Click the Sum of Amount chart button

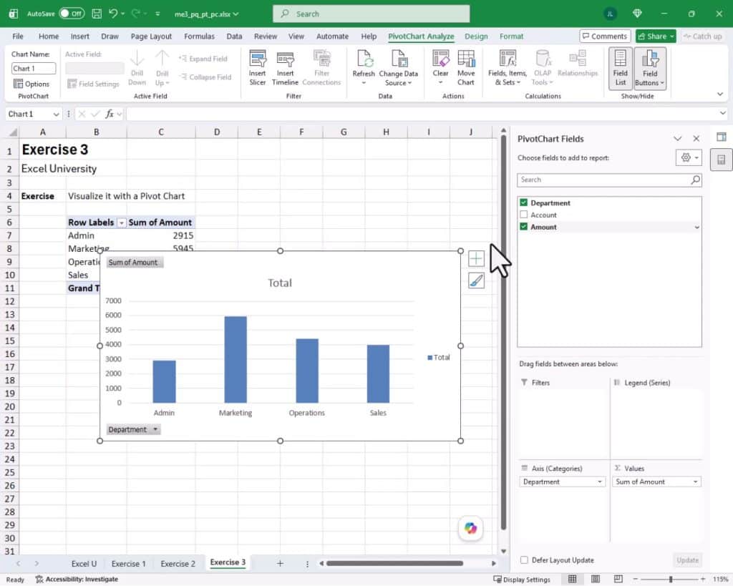tap(134, 262)
